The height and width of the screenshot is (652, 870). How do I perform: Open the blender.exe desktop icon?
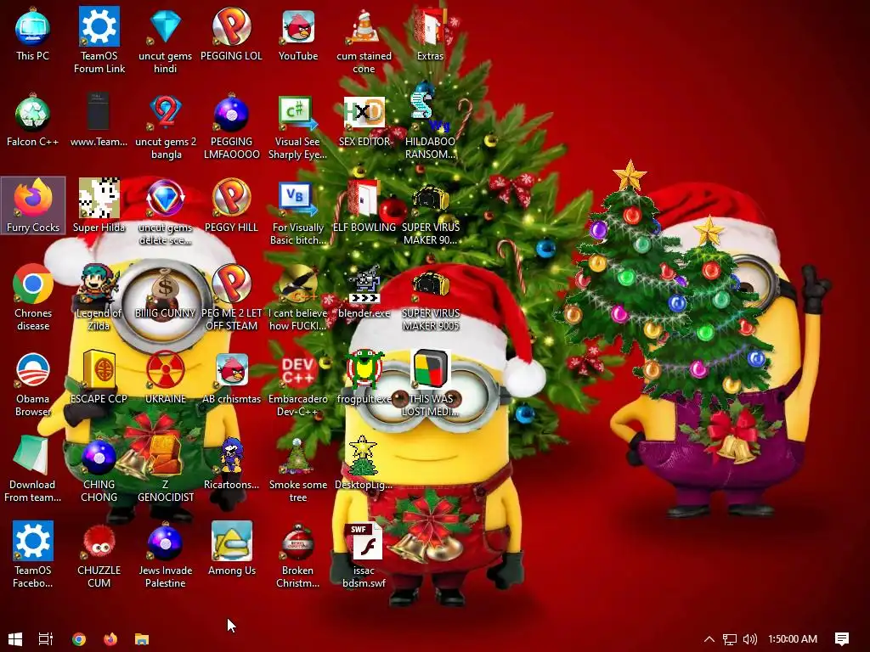[364, 292]
